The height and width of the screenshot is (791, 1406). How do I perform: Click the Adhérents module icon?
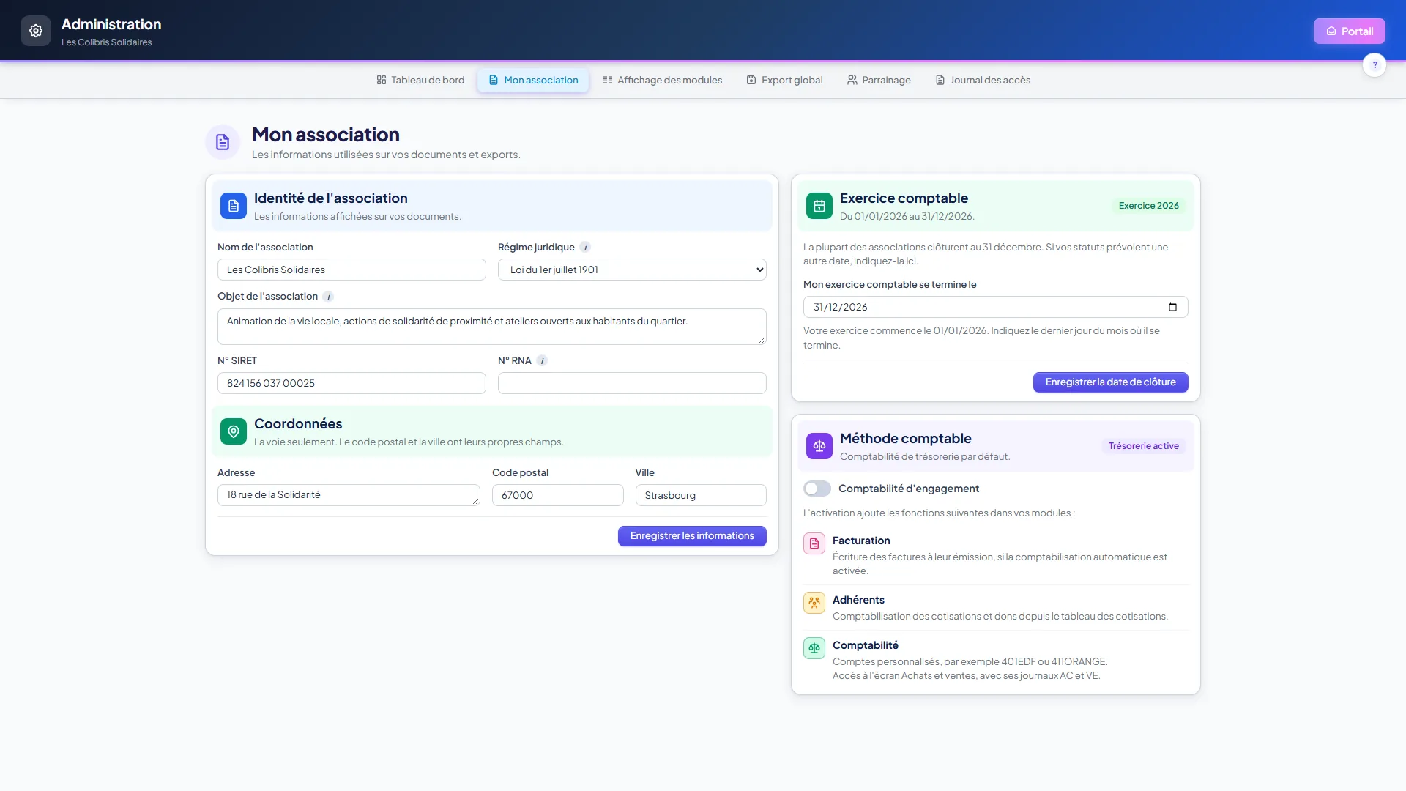click(x=814, y=603)
